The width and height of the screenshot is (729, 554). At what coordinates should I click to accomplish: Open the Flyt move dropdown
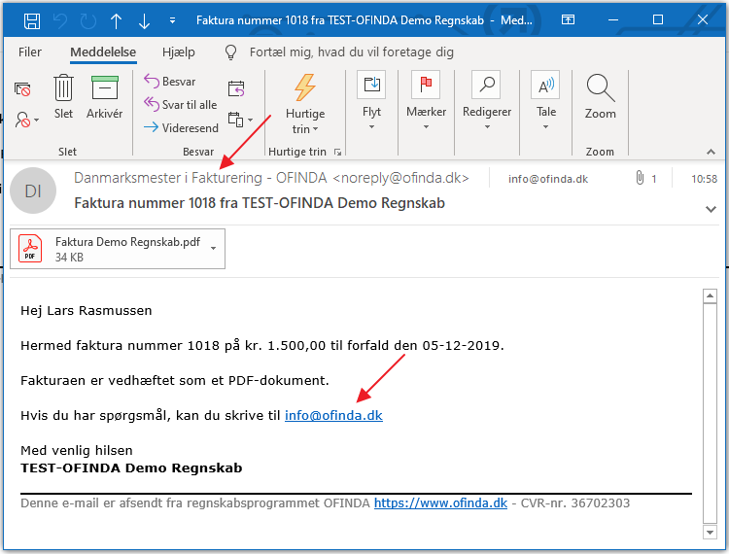(x=371, y=100)
